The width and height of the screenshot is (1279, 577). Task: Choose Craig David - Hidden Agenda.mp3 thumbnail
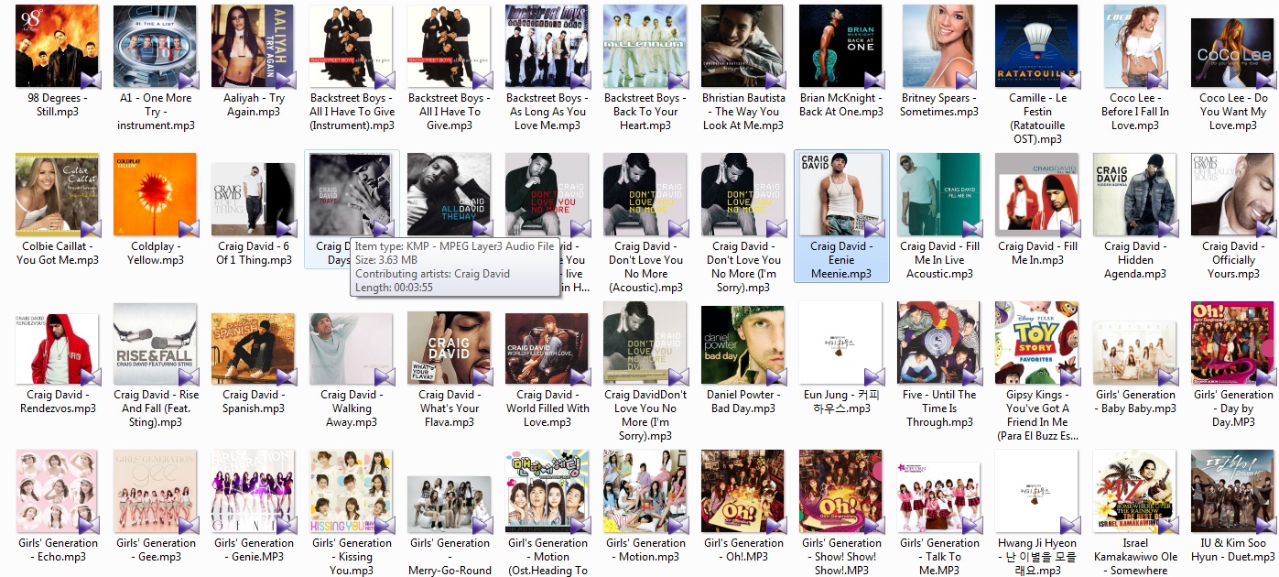[x=1134, y=194]
